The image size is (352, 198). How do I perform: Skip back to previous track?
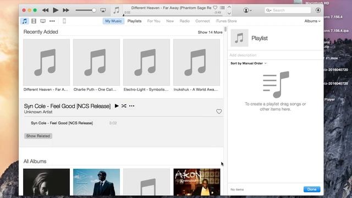(45, 10)
